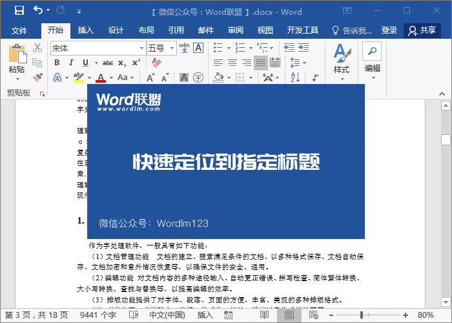Click the enclosed character 字 icon
Viewport: 452px width, 323px height.
(198, 78)
